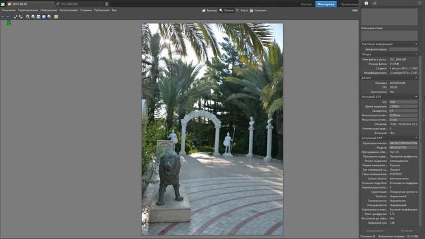This screenshot has height=239, width=425.
Task: Open the Создание menu
Action: 86,10
